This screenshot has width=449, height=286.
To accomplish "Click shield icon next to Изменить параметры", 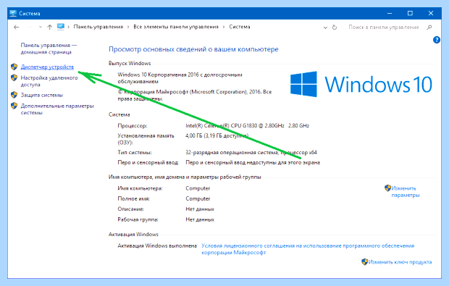I will [x=387, y=188].
